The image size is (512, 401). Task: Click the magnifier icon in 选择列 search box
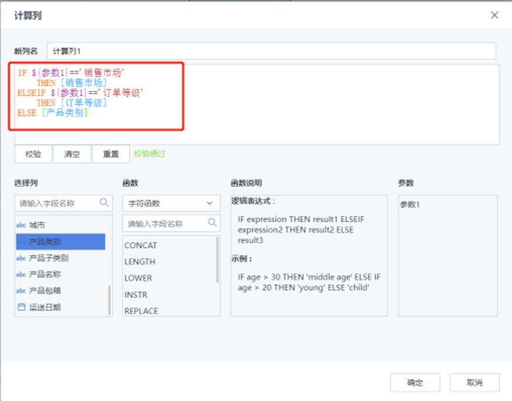104,203
